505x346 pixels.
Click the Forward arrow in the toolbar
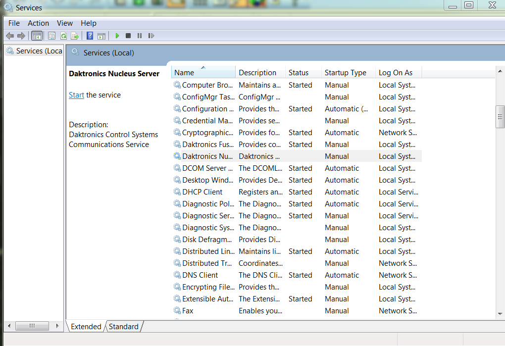click(x=21, y=36)
